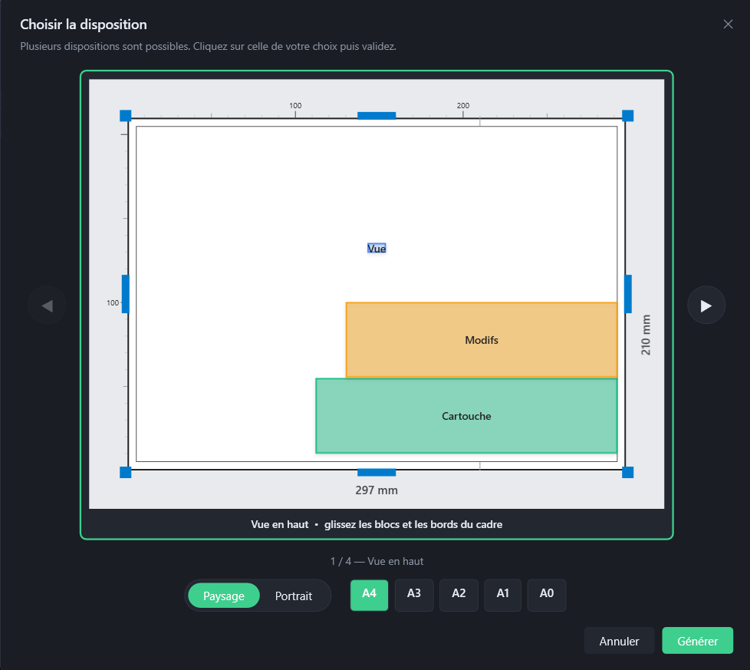Screen dimensions: 750x670
Task: Click the bottom edge middle handle
Action: pyautogui.click(x=377, y=472)
